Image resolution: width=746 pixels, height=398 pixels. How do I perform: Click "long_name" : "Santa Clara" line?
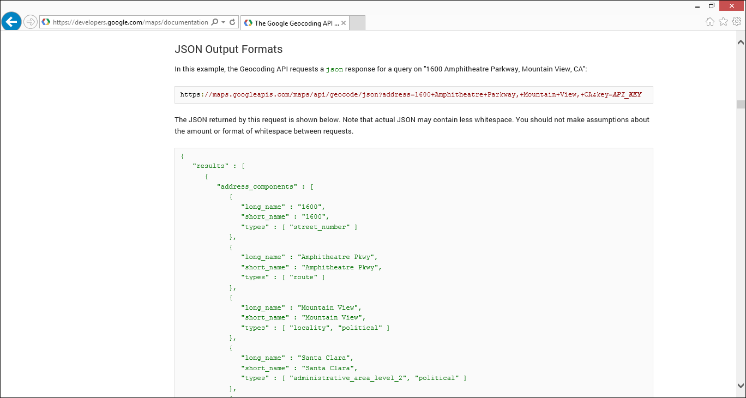coord(297,358)
